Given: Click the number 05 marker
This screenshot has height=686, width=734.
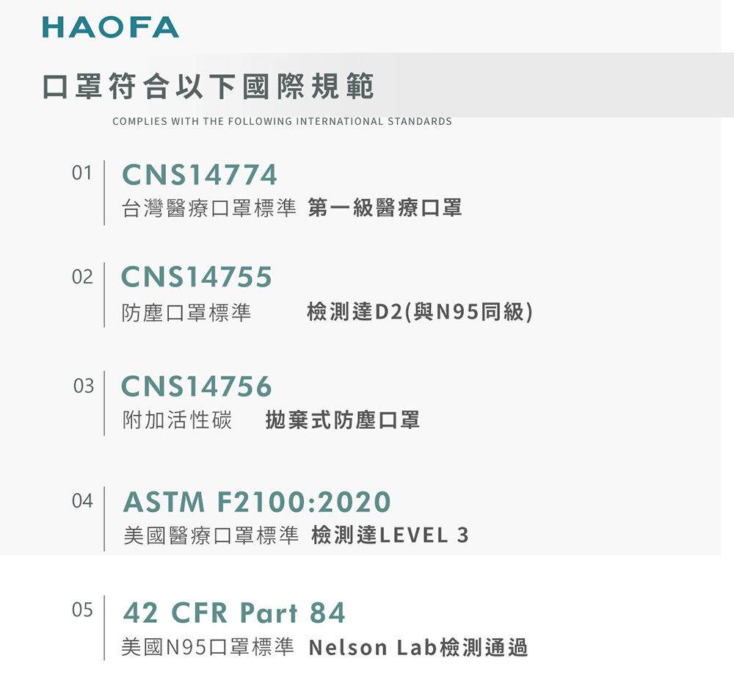Looking at the screenshot, I should point(82,610).
